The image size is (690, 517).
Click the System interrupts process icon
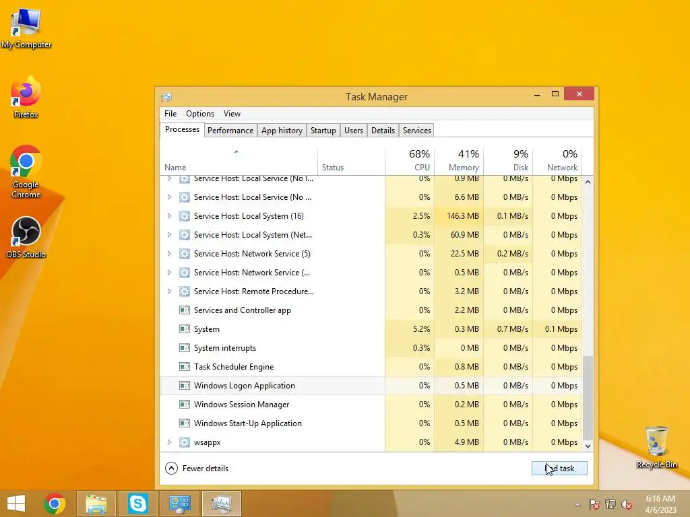coord(185,348)
